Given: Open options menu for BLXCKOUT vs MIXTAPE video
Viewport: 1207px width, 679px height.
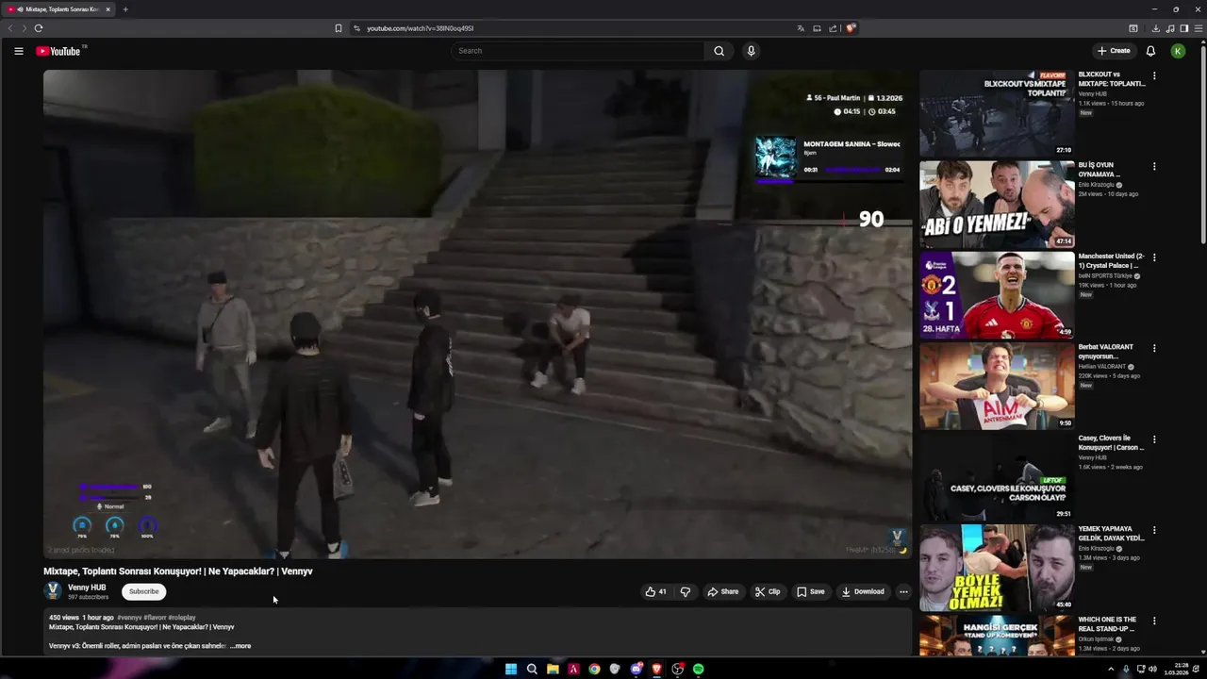Looking at the screenshot, I should point(1154,75).
